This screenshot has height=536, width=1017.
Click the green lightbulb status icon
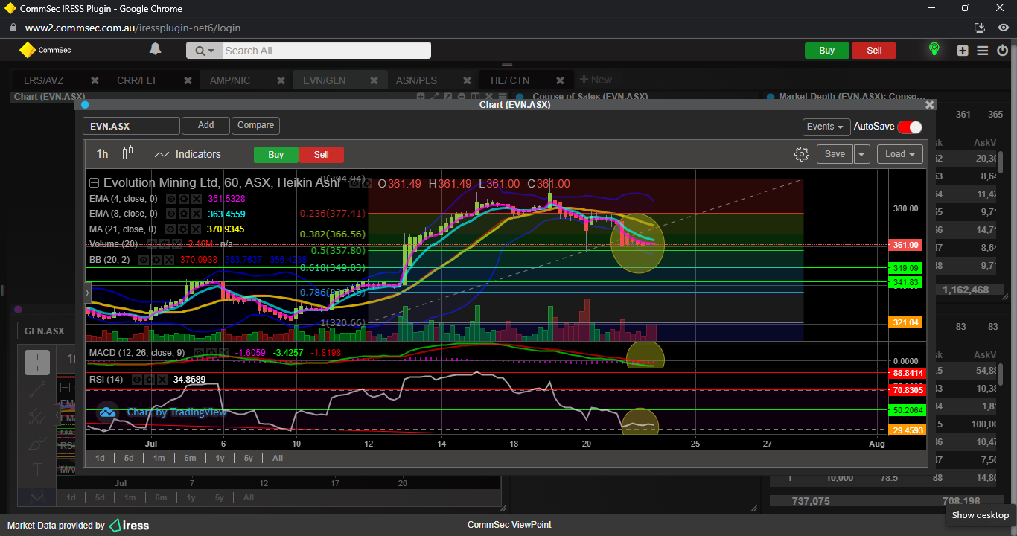point(934,50)
